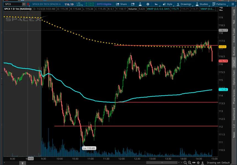
Task: Open the Dashboard sidebar tab
Action: (x=234, y=114)
